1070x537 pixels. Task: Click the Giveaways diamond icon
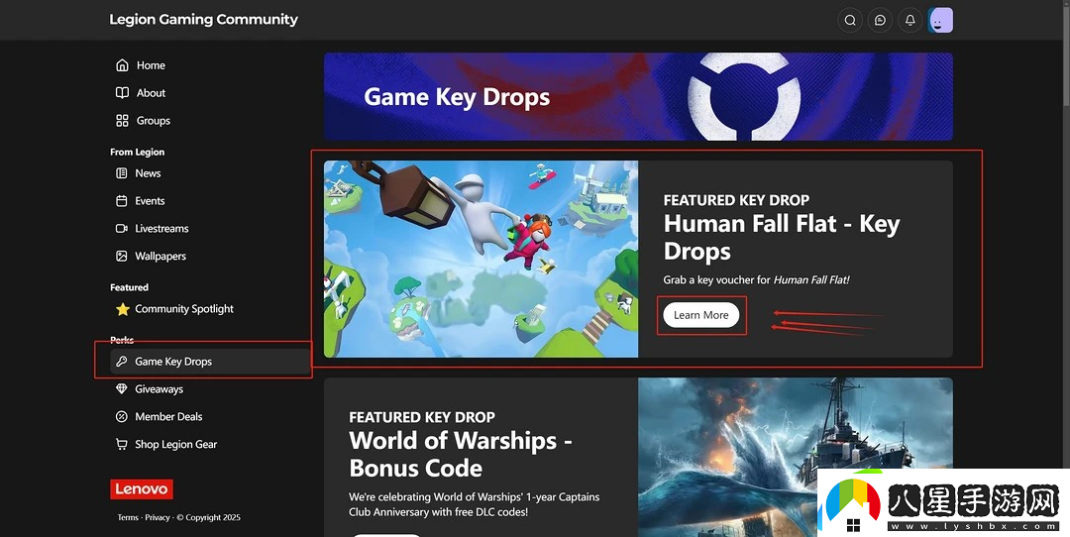[x=122, y=389]
